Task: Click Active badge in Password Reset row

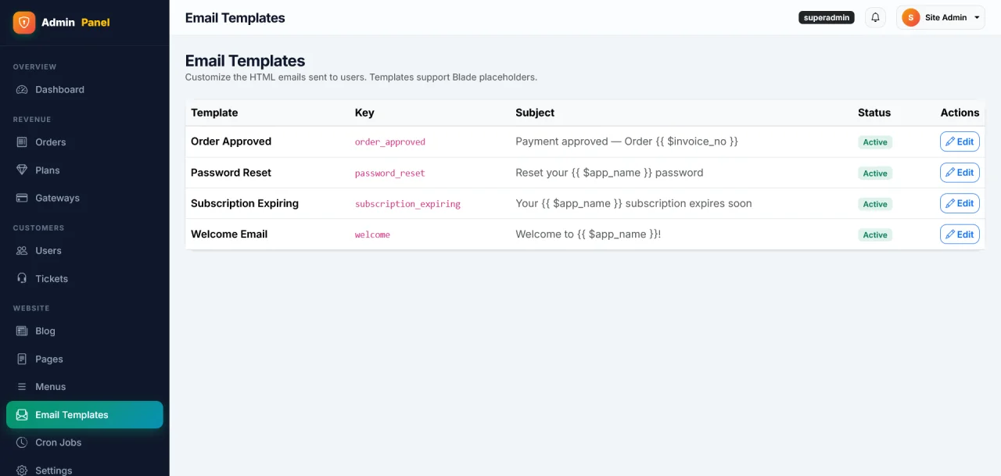Action: (x=875, y=174)
